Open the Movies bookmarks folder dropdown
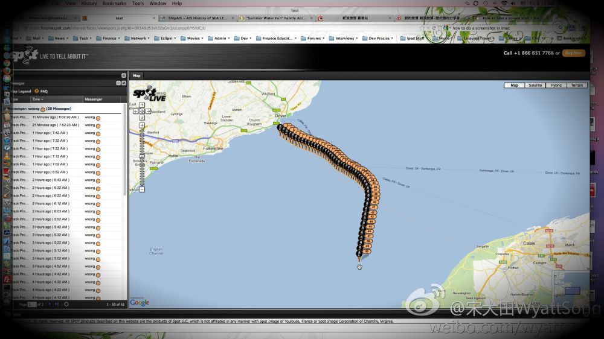 coord(193,38)
